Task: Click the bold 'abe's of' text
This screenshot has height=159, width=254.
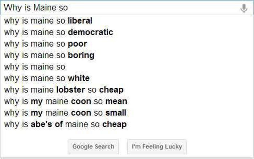Action: tap(47, 124)
